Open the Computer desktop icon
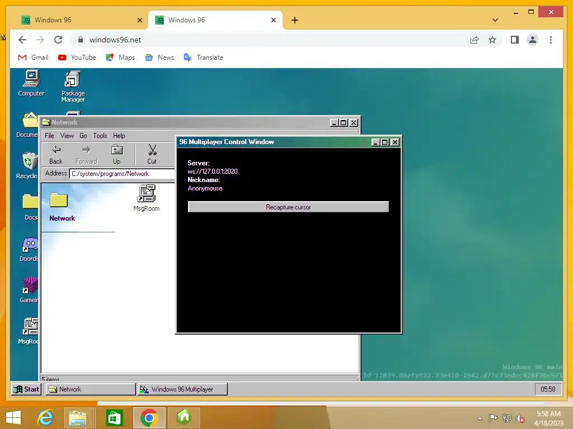 tap(31, 83)
